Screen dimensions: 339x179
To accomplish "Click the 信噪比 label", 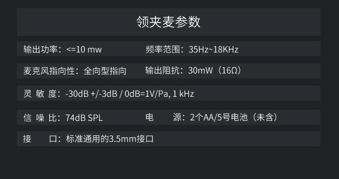I will click(40, 117).
